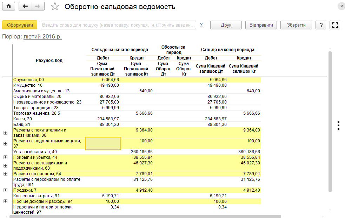Image resolution: width=345 pixels, height=220 pixels.
Task: Add report to favorites star
Action: pyautogui.click(x=55, y=6)
